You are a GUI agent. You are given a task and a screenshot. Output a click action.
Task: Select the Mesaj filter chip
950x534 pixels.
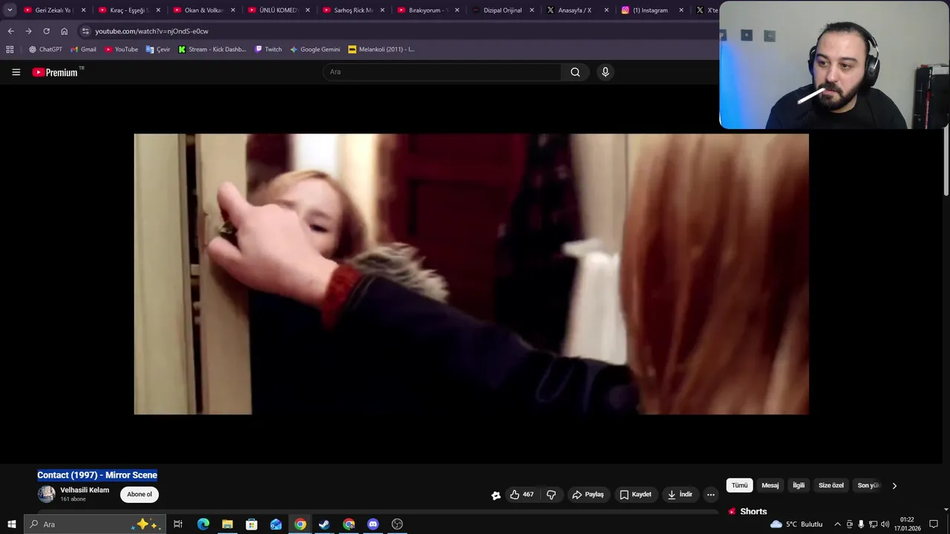pos(770,486)
